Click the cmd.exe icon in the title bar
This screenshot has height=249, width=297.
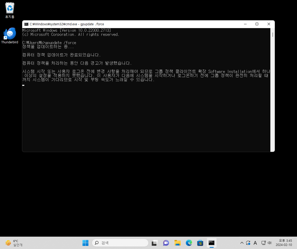pos(26,24)
